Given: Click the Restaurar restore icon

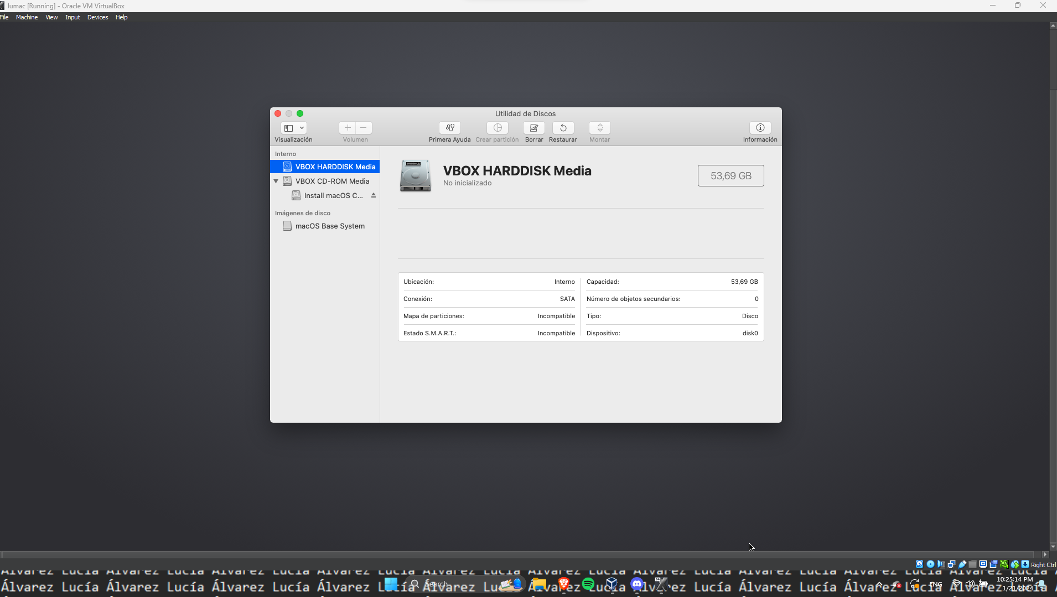Looking at the screenshot, I should 563,128.
